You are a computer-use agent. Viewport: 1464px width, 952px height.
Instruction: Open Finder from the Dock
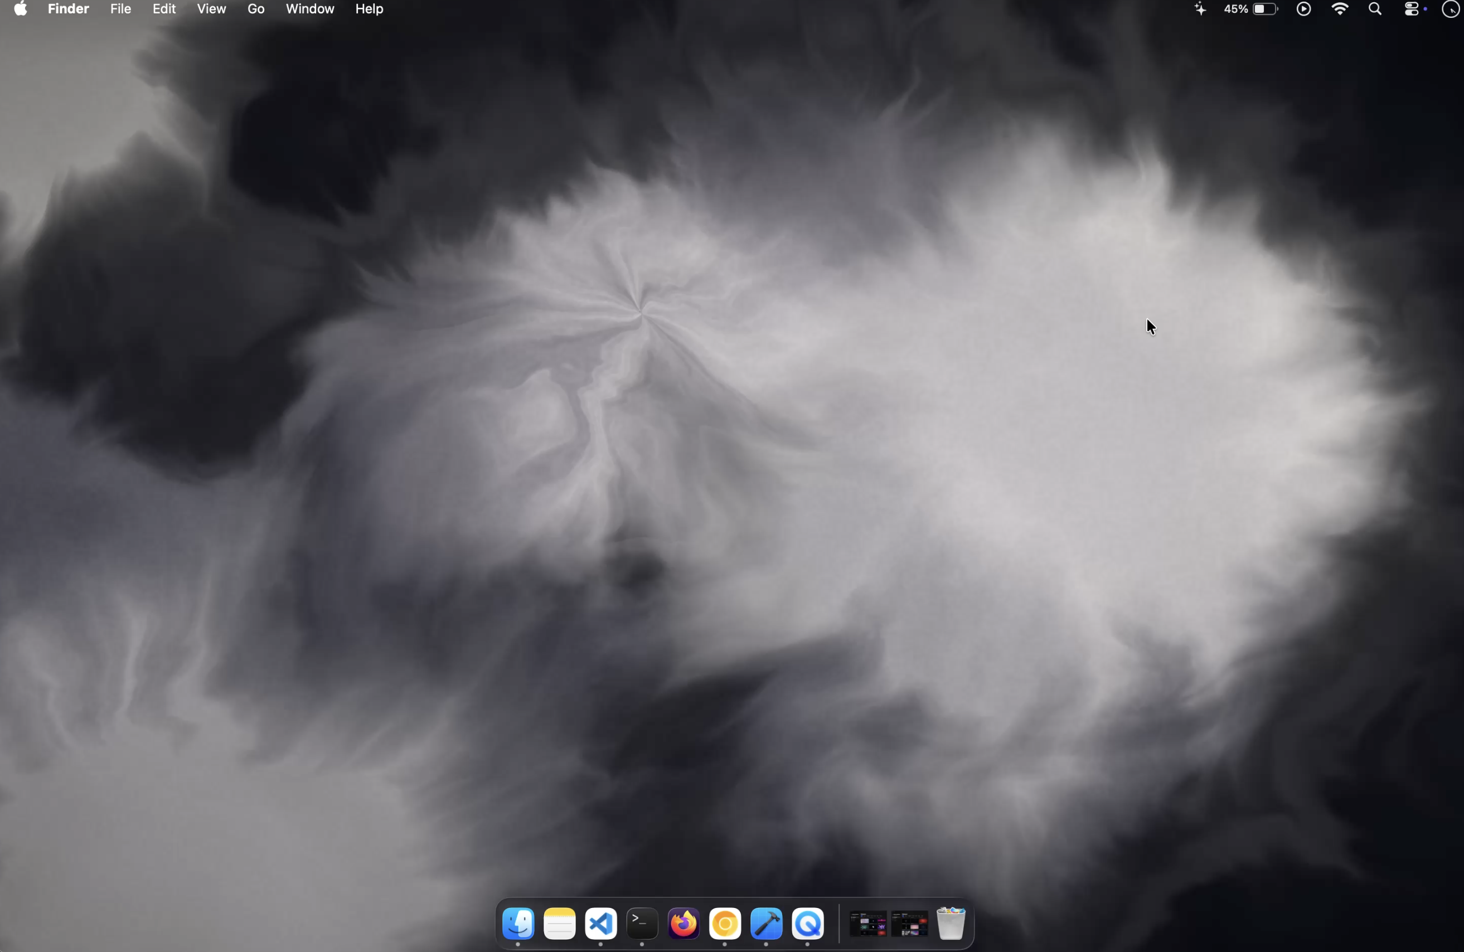click(517, 925)
